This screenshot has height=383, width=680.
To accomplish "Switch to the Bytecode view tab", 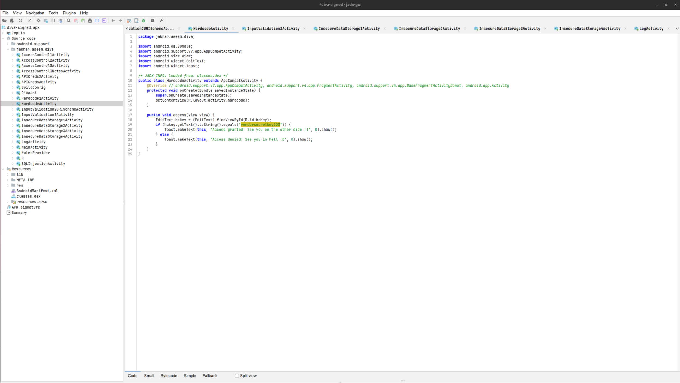I will click(x=169, y=376).
